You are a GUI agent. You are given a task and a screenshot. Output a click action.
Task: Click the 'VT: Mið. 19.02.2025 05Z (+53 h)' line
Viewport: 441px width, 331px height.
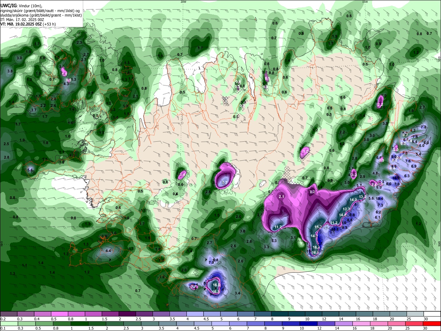tap(28, 24)
